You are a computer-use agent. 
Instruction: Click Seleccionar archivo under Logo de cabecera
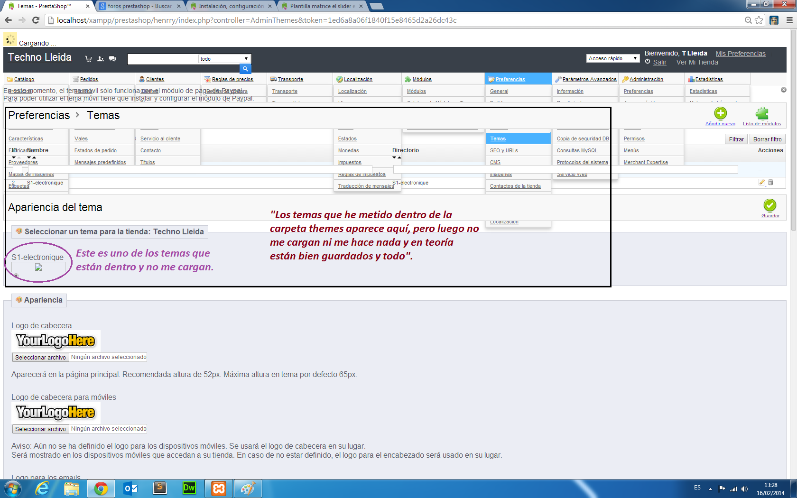pyautogui.click(x=40, y=357)
